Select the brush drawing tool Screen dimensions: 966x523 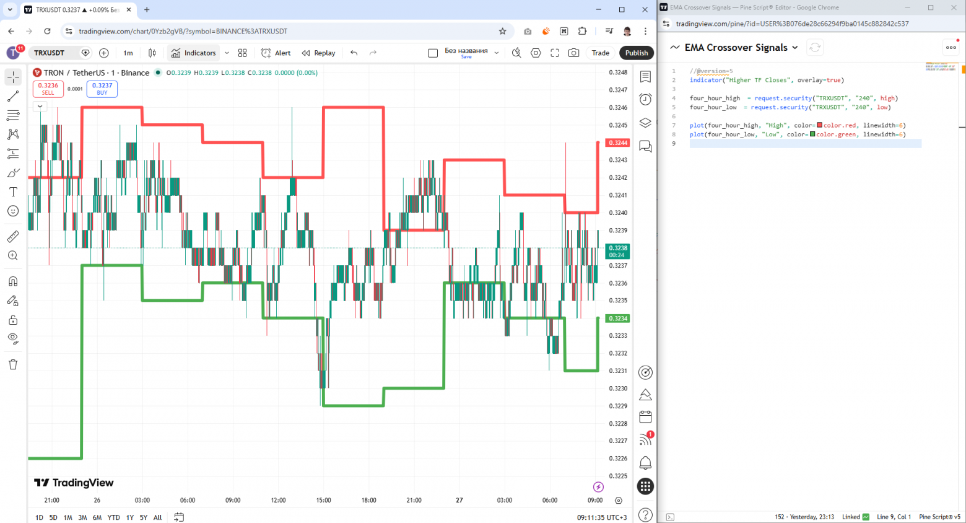[13, 173]
